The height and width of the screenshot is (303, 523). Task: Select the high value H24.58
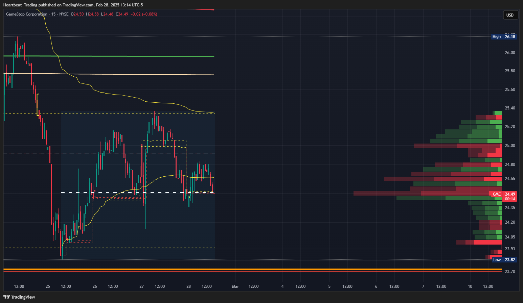(x=92, y=14)
